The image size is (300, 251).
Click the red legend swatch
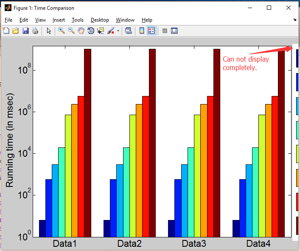click(x=297, y=202)
